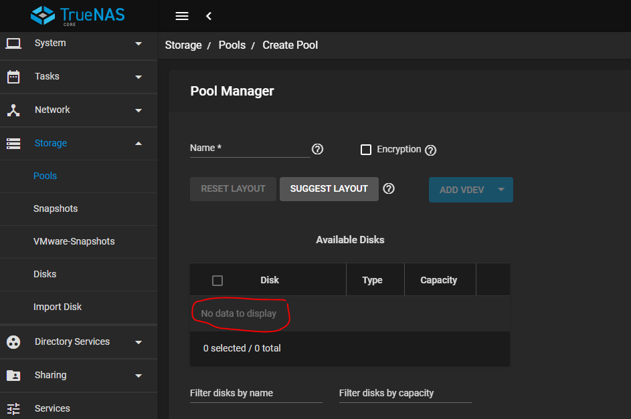Viewport: 631px width, 419px height.
Task: Expand the System menu arrow
Action: [139, 43]
